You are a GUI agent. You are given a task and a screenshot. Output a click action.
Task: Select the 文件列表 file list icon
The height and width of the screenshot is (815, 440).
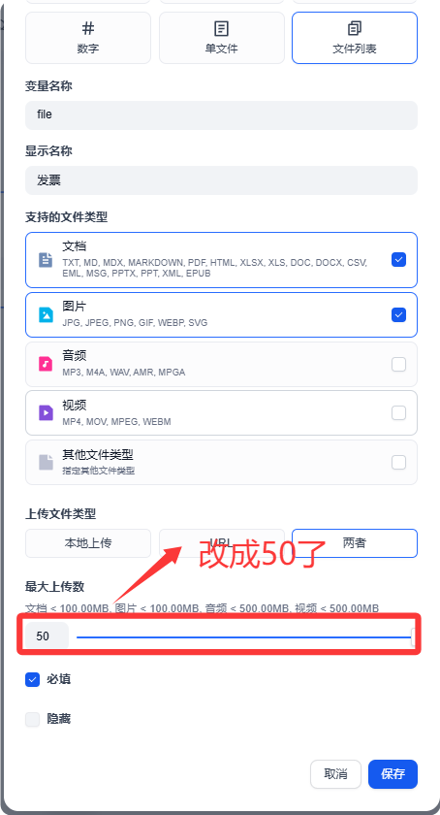pyautogui.click(x=355, y=28)
